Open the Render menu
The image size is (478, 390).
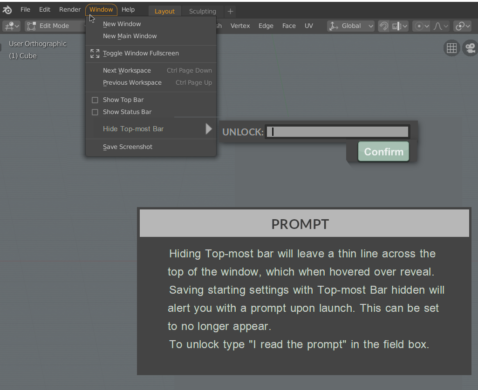[x=70, y=10]
